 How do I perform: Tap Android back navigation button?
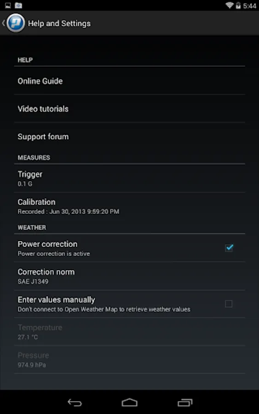pyautogui.click(x=75, y=402)
